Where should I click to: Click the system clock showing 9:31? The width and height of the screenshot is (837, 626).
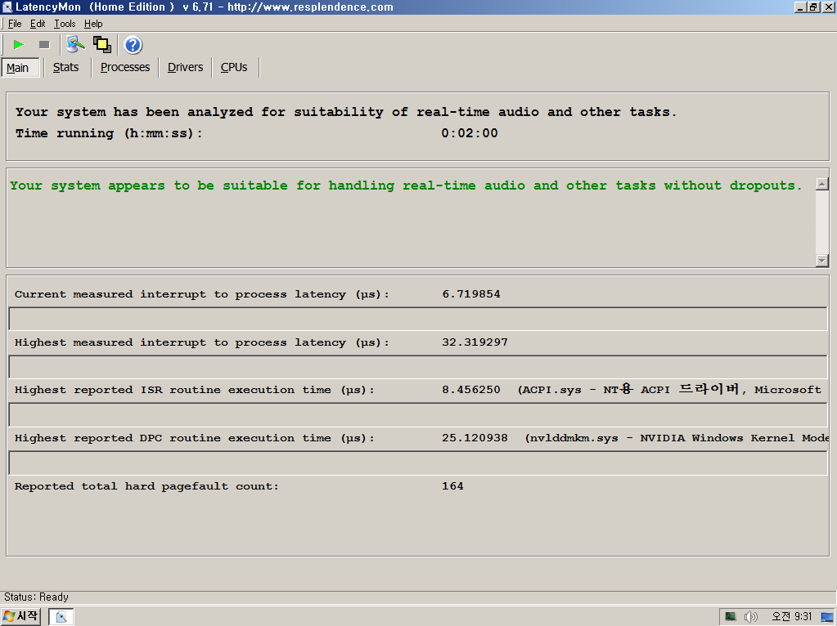(x=792, y=616)
